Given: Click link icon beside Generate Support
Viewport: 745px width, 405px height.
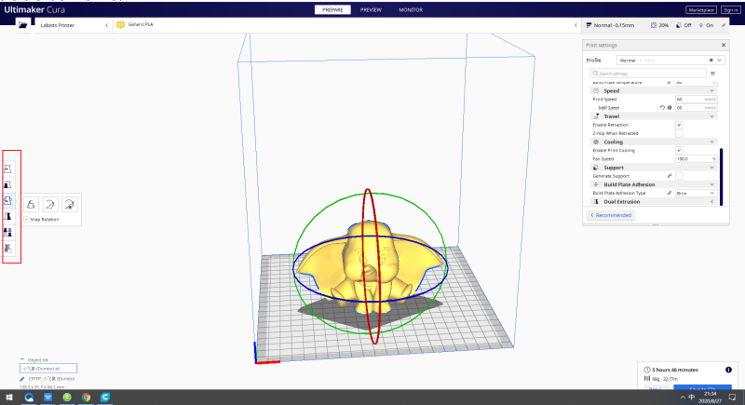Looking at the screenshot, I should point(670,176).
